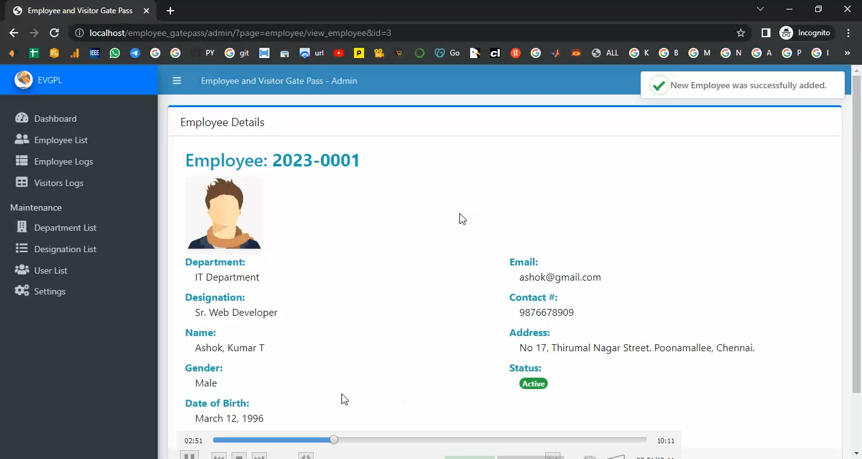Viewport: 862px width, 459px height.
Task: Open the browser side panel
Action: pos(765,33)
